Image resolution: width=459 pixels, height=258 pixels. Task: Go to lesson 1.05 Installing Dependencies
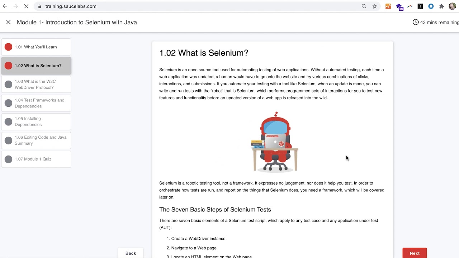36,121
